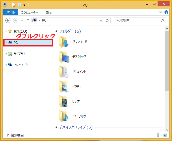
Task: Go back with the back arrow
Action: (x=8, y=20)
